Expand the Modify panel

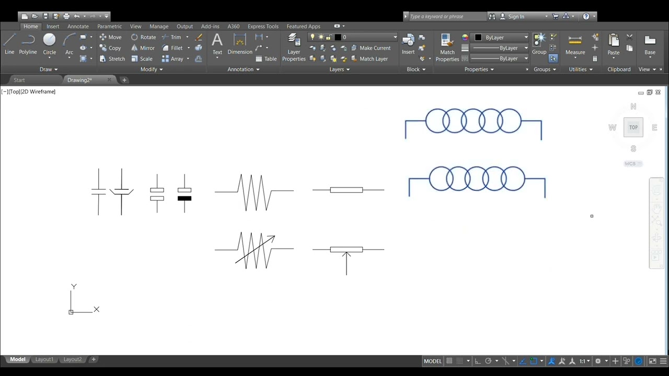[x=152, y=69]
